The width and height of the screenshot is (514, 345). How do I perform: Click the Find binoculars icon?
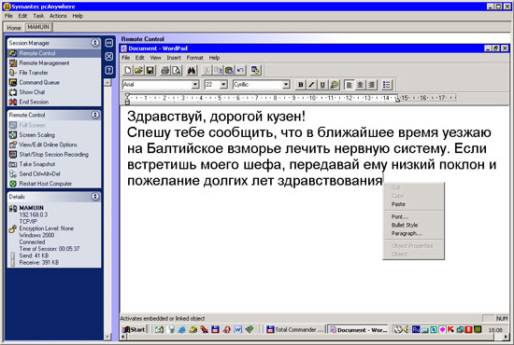[x=192, y=70]
